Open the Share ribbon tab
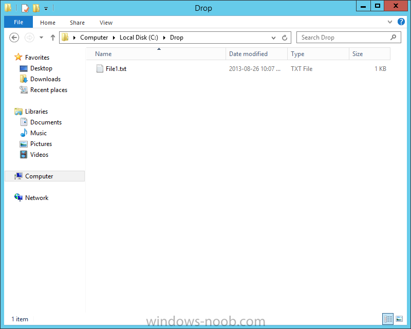Screen dimensions: 411x329 77,23
